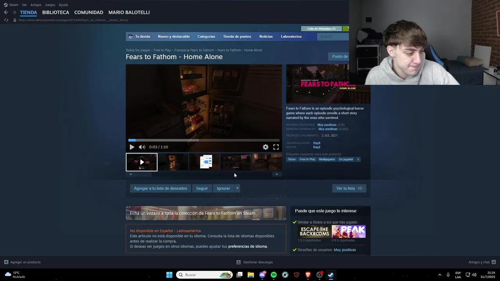Open the Juegos menu
This screenshot has width=500, height=281.
50,5
